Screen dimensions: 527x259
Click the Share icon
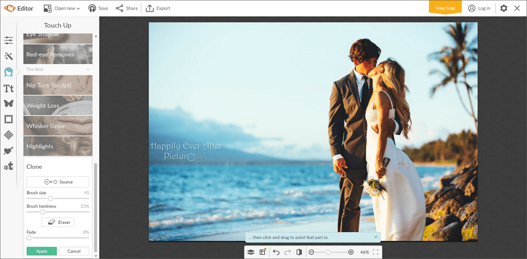[120, 8]
